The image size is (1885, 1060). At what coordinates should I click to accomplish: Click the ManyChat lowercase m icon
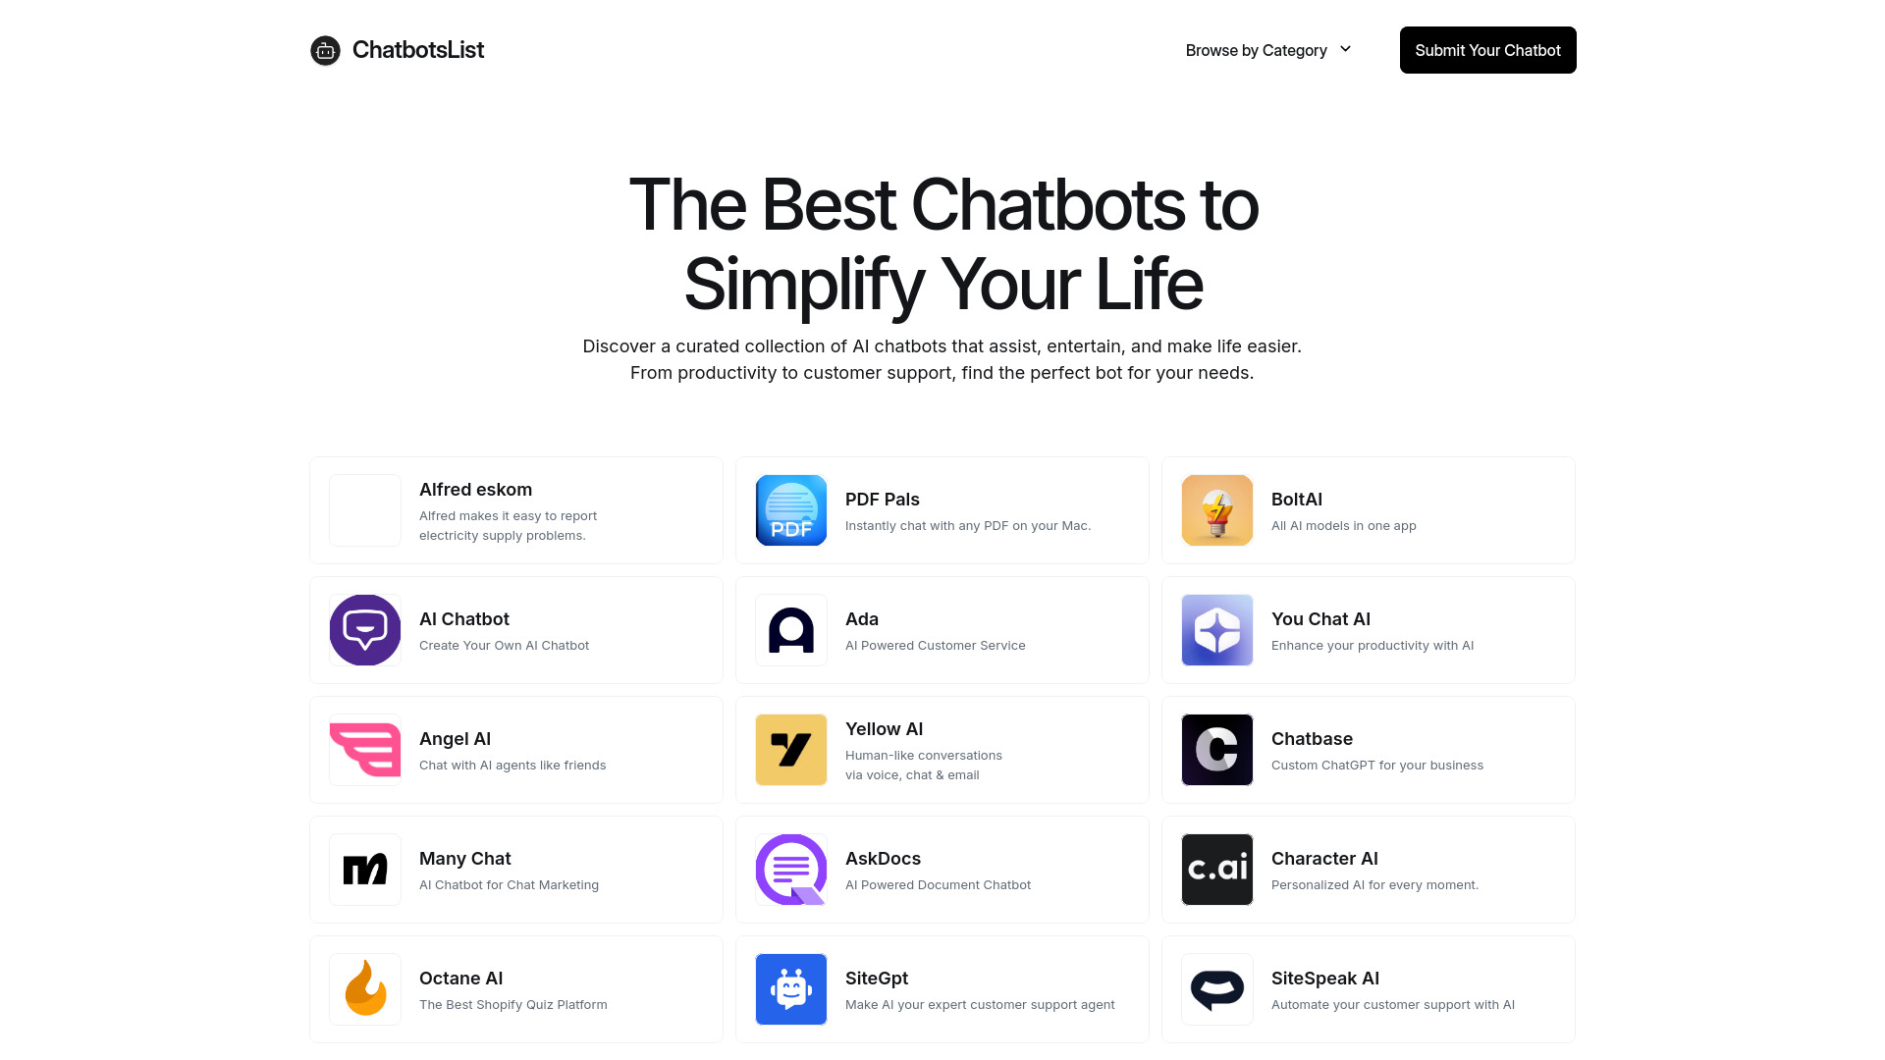(364, 870)
